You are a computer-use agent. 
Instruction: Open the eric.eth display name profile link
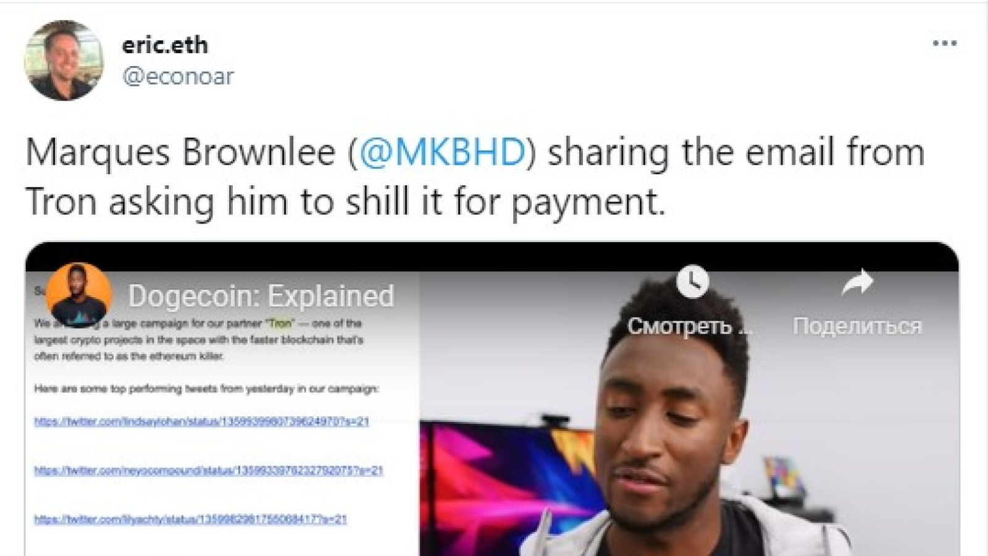point(165,45)
